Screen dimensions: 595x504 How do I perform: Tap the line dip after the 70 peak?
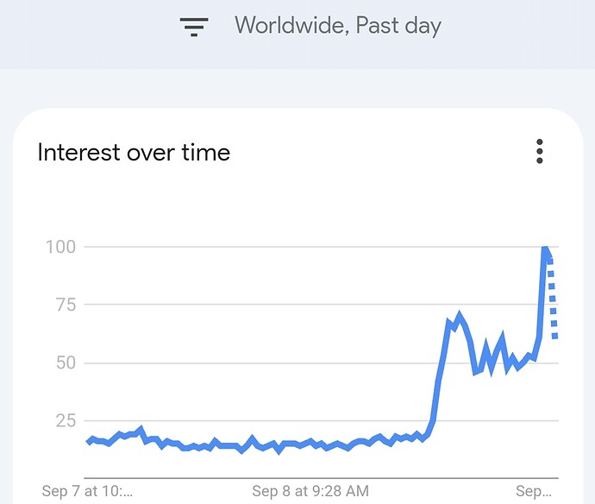(476, 372)
